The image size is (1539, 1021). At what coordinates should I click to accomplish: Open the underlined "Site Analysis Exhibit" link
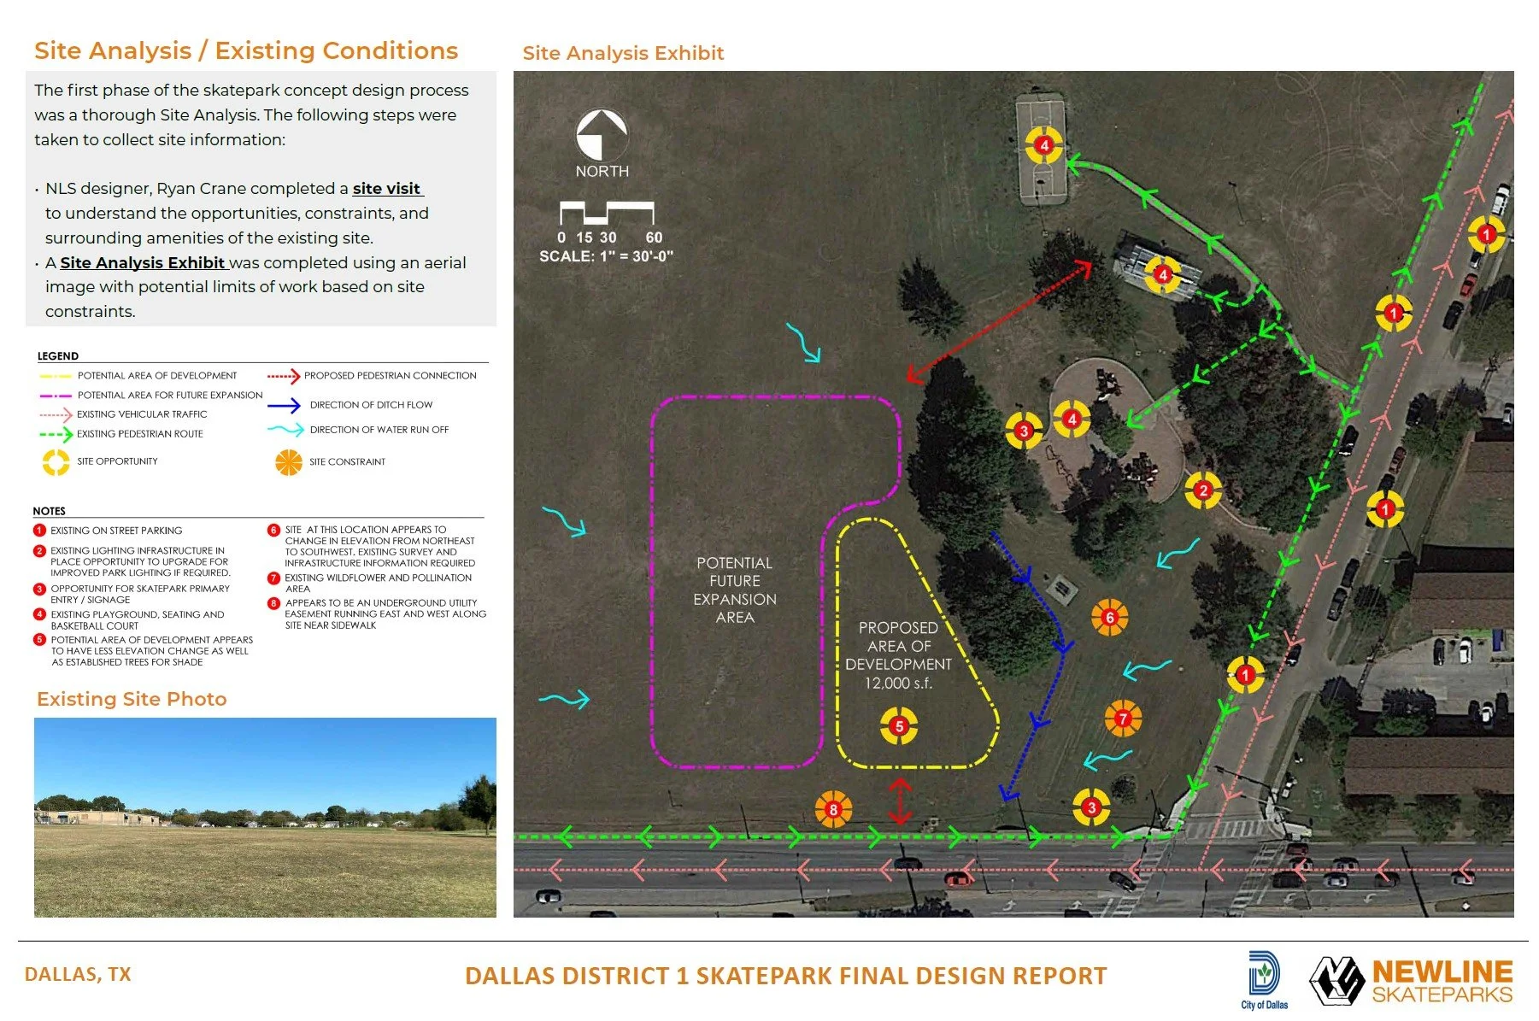(x=143, y=263)
